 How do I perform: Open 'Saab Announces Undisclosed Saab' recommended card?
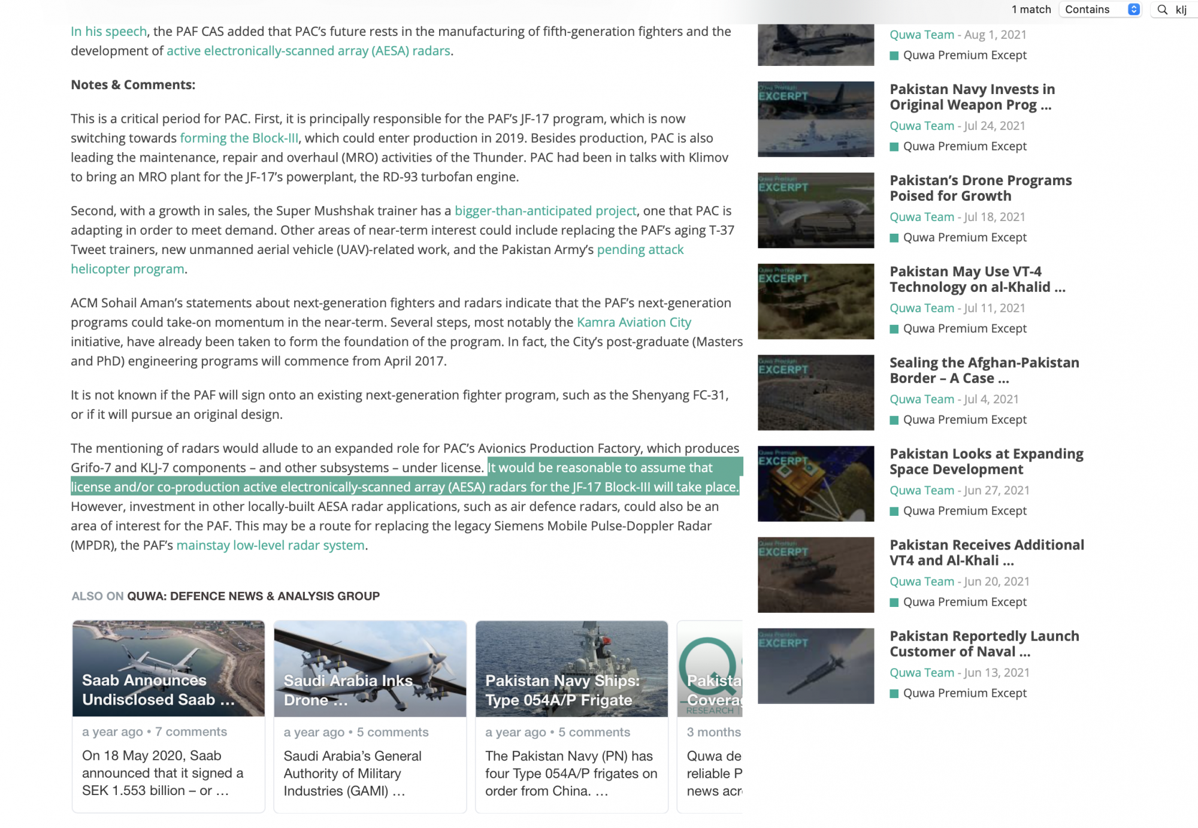coord(168,717)
